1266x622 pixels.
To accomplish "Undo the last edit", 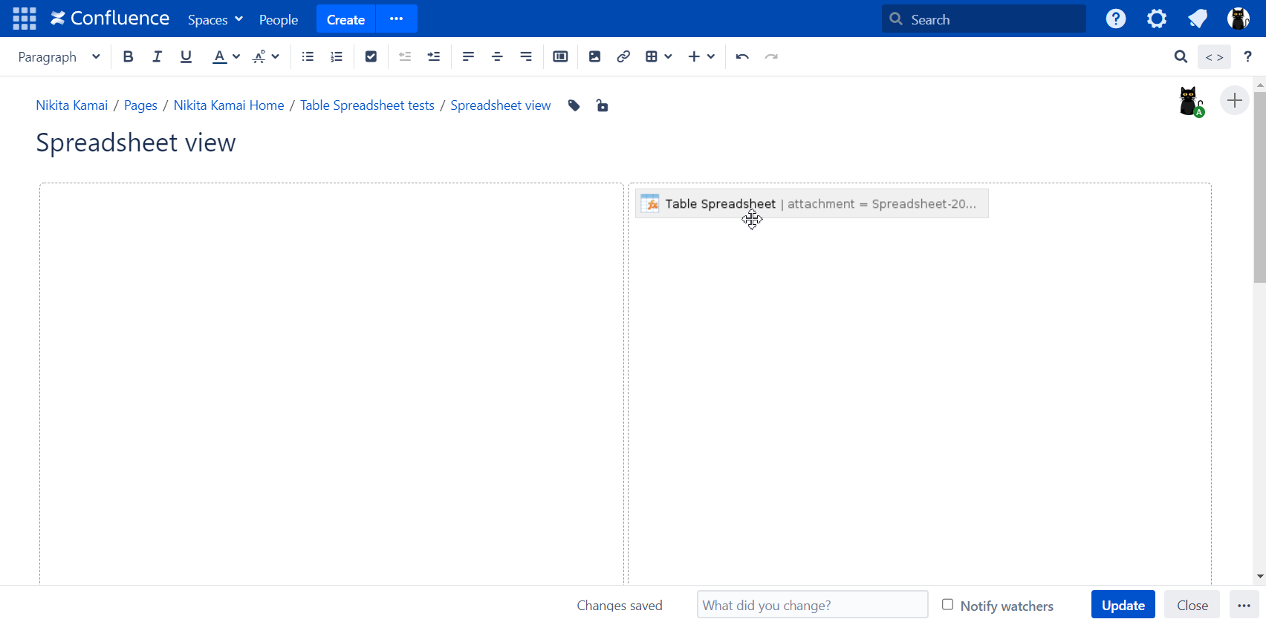I will pos(741,56).
